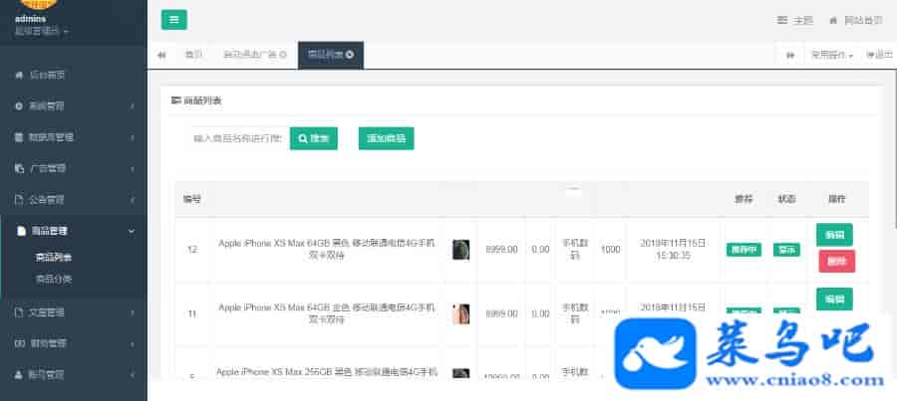Image resolution: width=897 pixels, height=401 pixels.
Task: Click the 操作 column header
Action: (x=837, y=199)
